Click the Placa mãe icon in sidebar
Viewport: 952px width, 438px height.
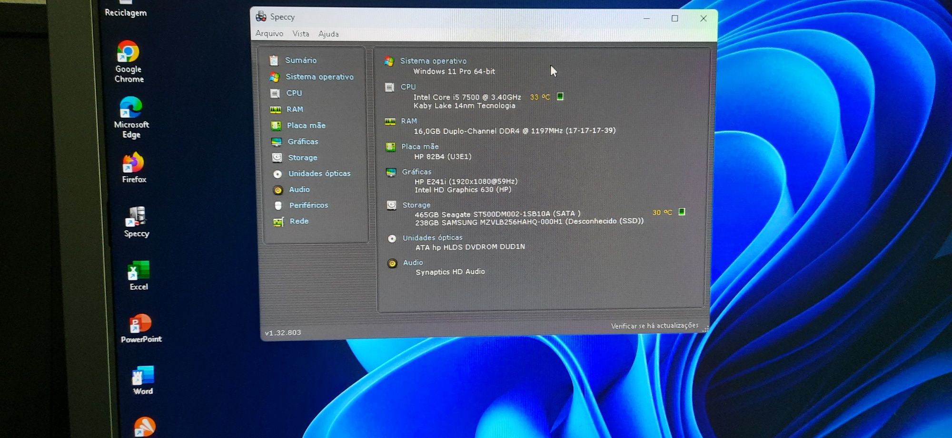pyautogui.click(x=276, y=125)
